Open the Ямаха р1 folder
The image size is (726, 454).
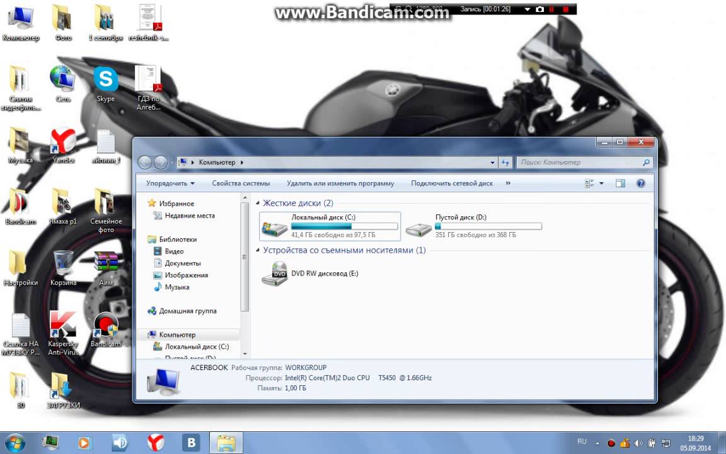point(63,207)
